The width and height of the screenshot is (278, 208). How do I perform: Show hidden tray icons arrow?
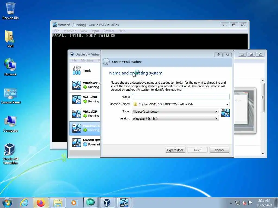231,203
